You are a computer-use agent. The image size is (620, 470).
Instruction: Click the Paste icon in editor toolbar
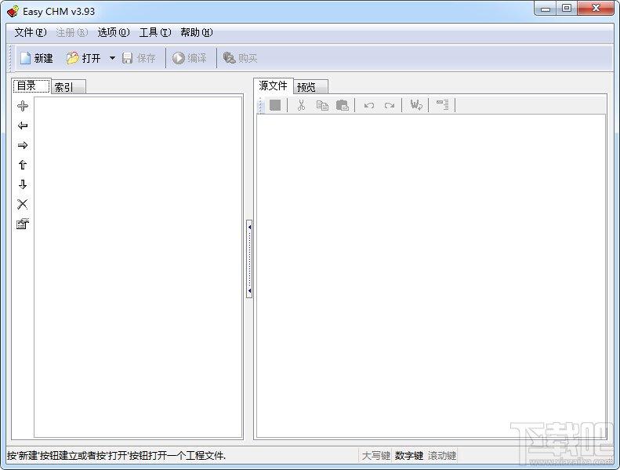(343, 105)
